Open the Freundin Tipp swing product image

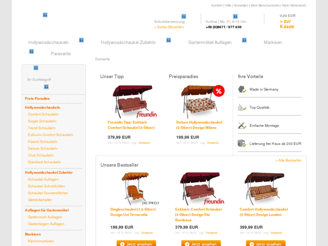(x=134, y=102)
